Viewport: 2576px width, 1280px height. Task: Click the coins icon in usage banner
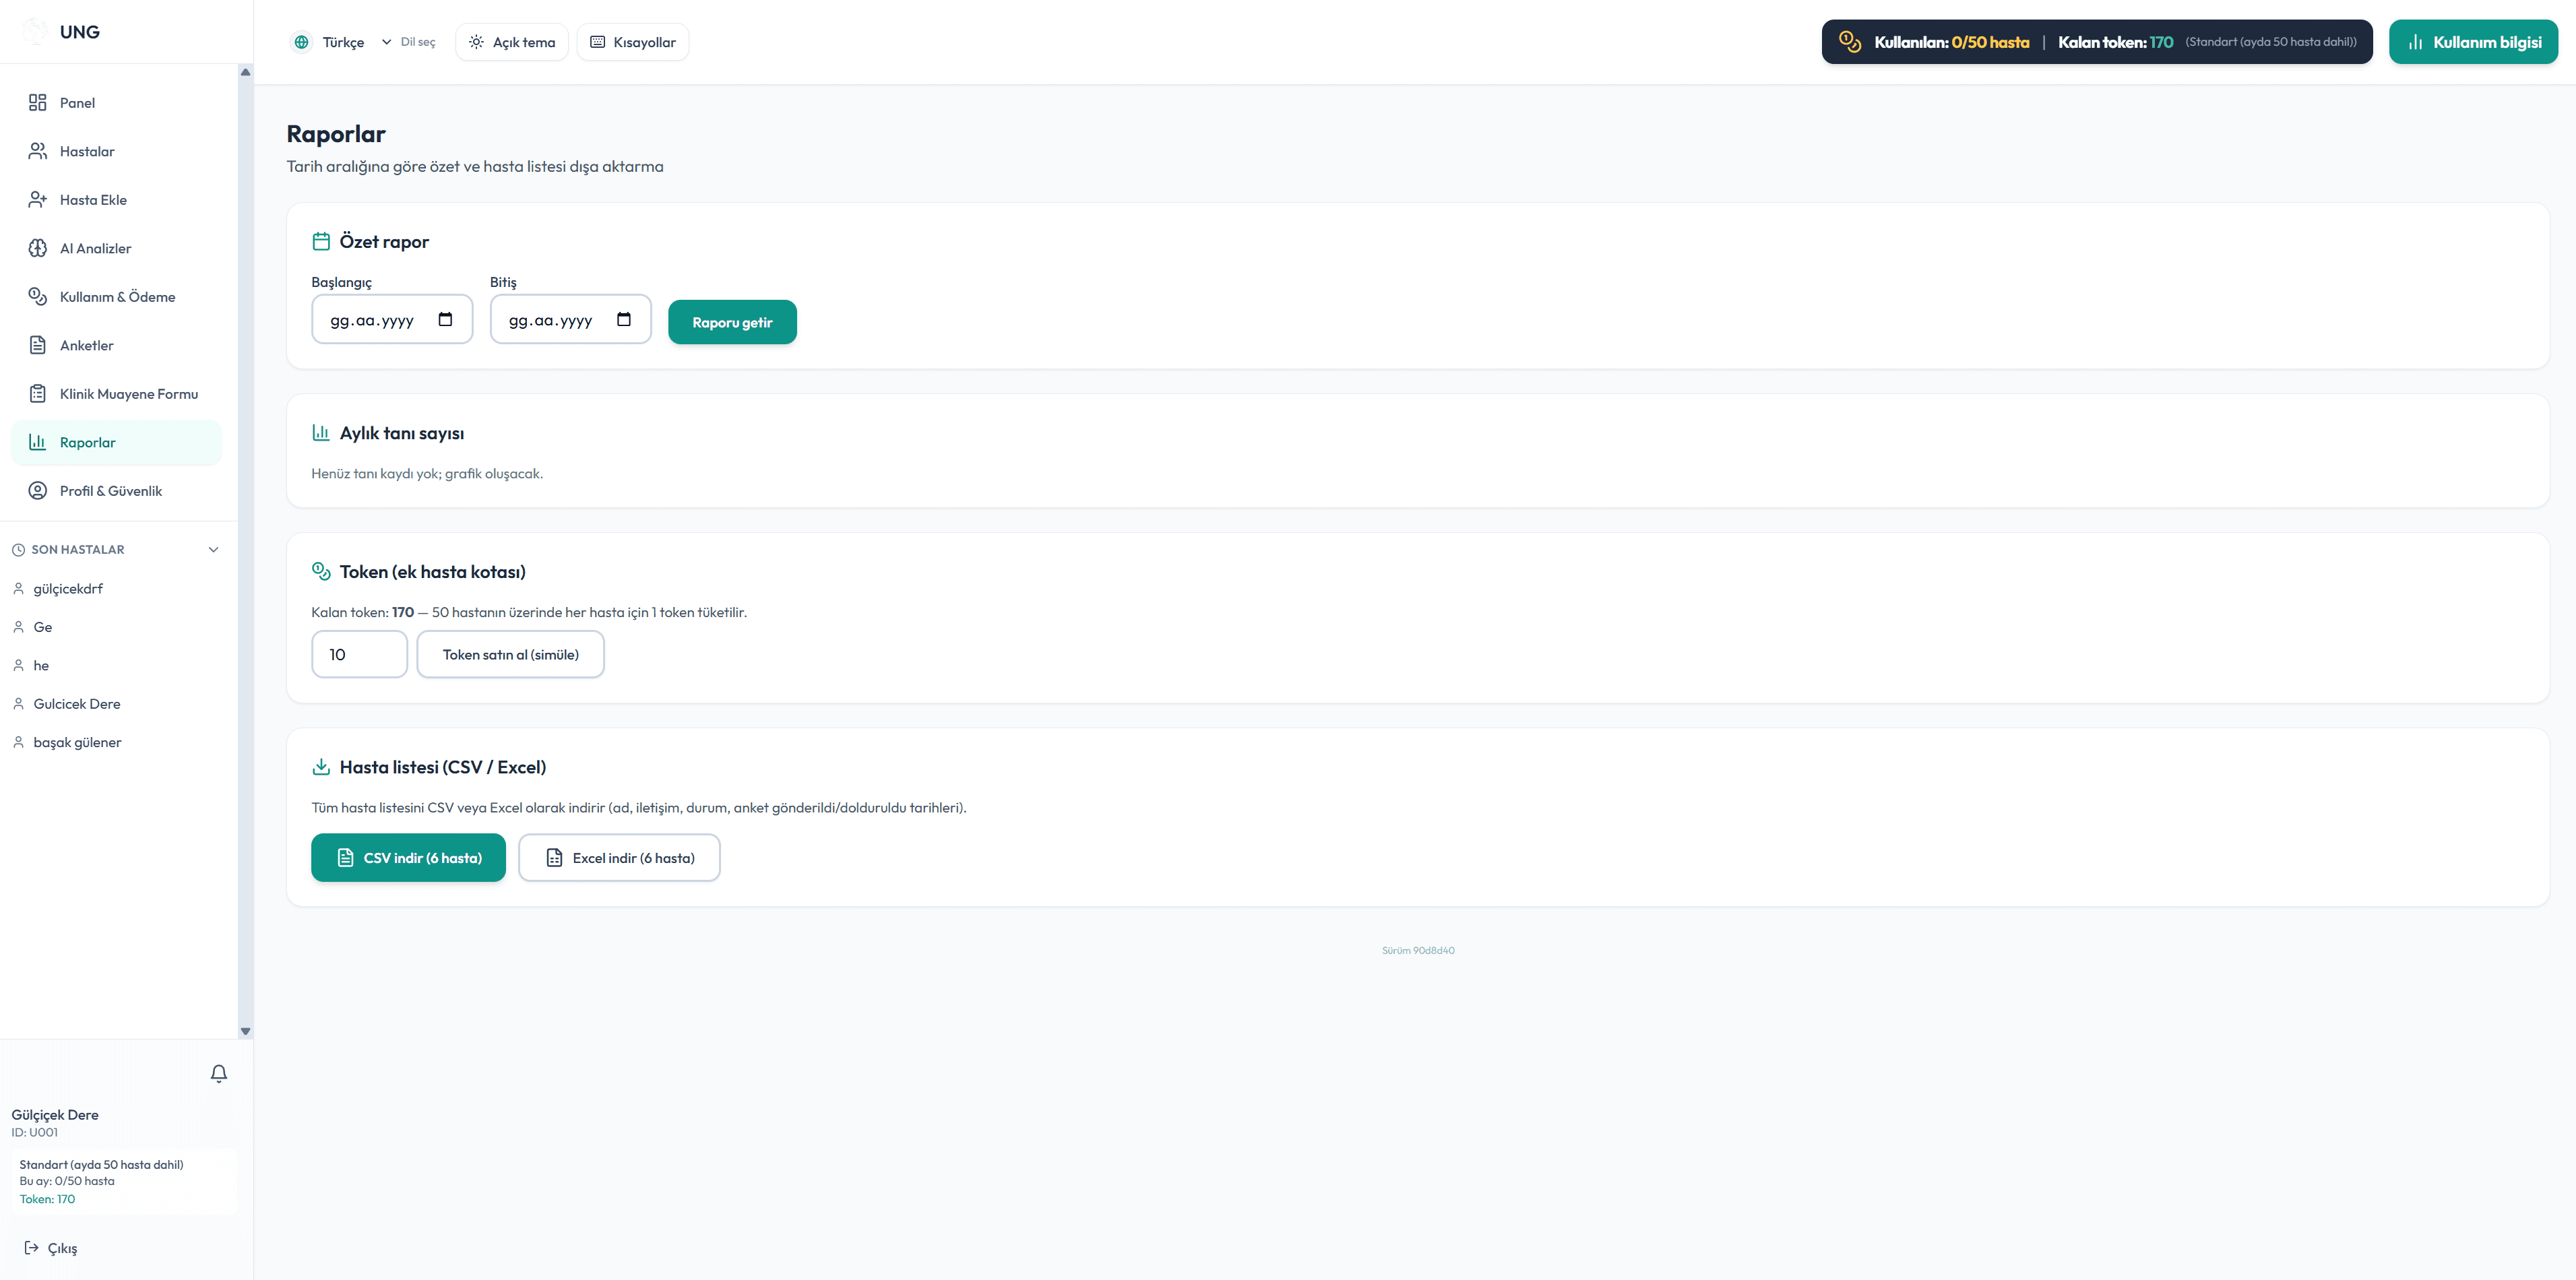tap(1850, 42)
